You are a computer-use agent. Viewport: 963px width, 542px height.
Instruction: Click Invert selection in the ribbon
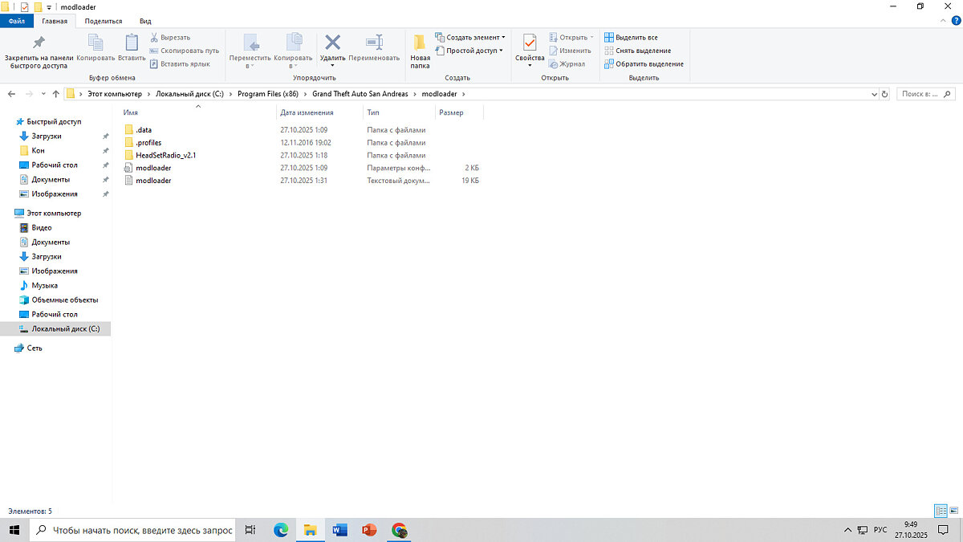point(644,63)
